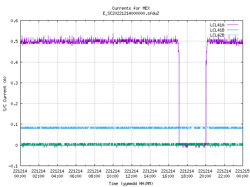Image resolution: width=250 pixels, height=187 pixels.
Task: Click the -0.1 y-axis tick value
Action: tap(13, 166)
